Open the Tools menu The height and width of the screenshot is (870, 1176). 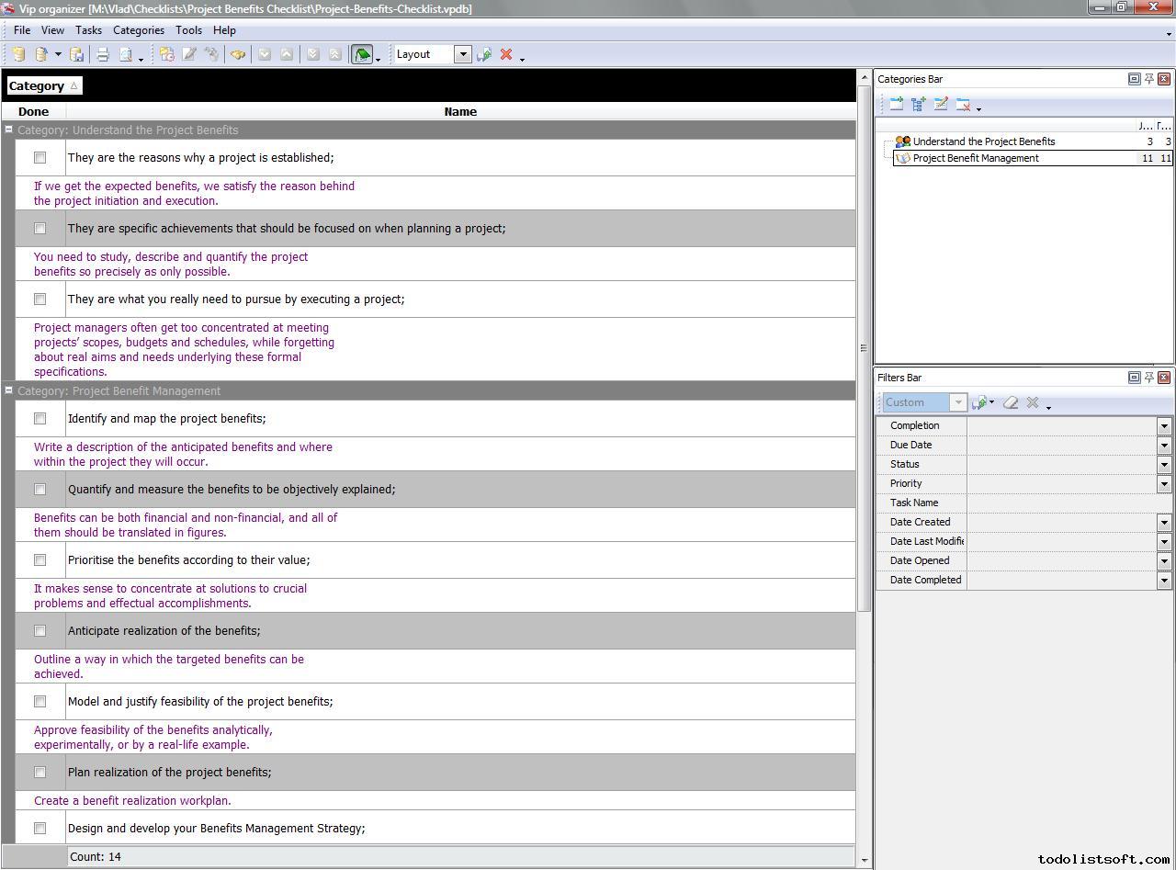click(x=188, y=30)
